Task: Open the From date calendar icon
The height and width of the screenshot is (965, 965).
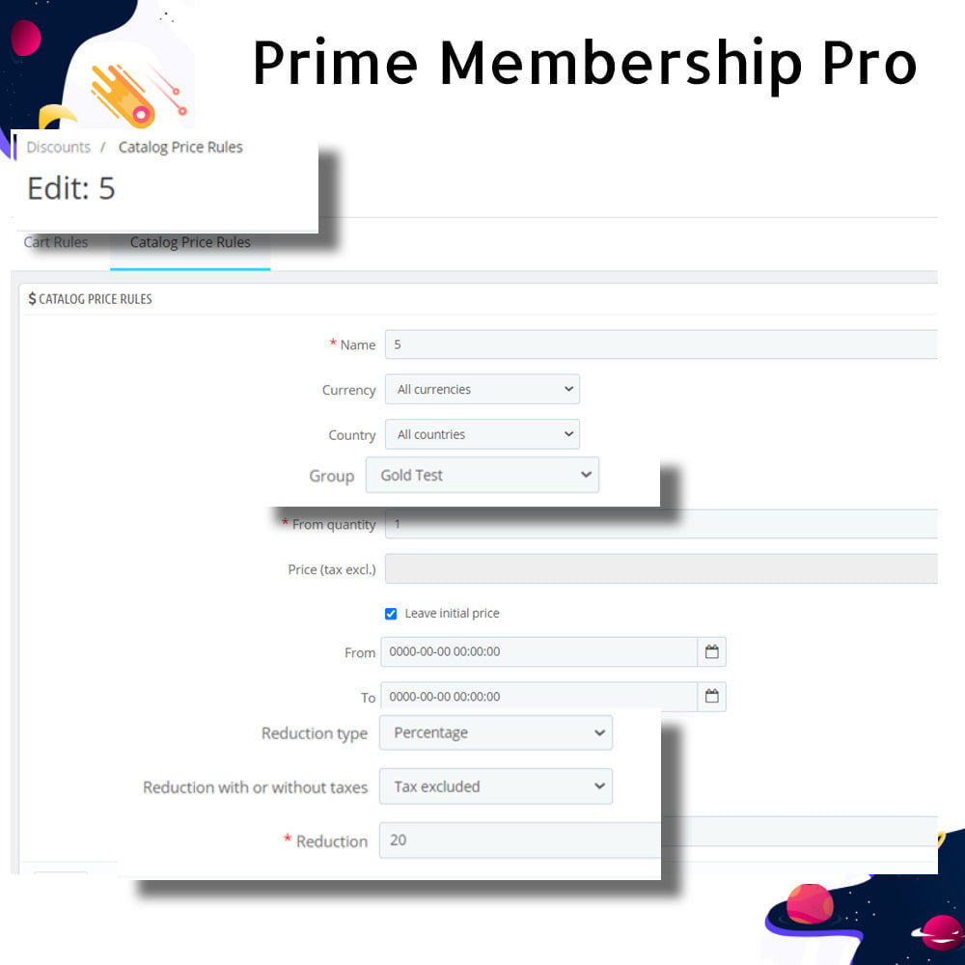Action: click(x=711, y=651)
